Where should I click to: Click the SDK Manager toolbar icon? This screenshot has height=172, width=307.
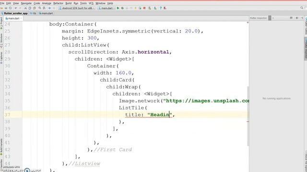[x=155, y=8]
